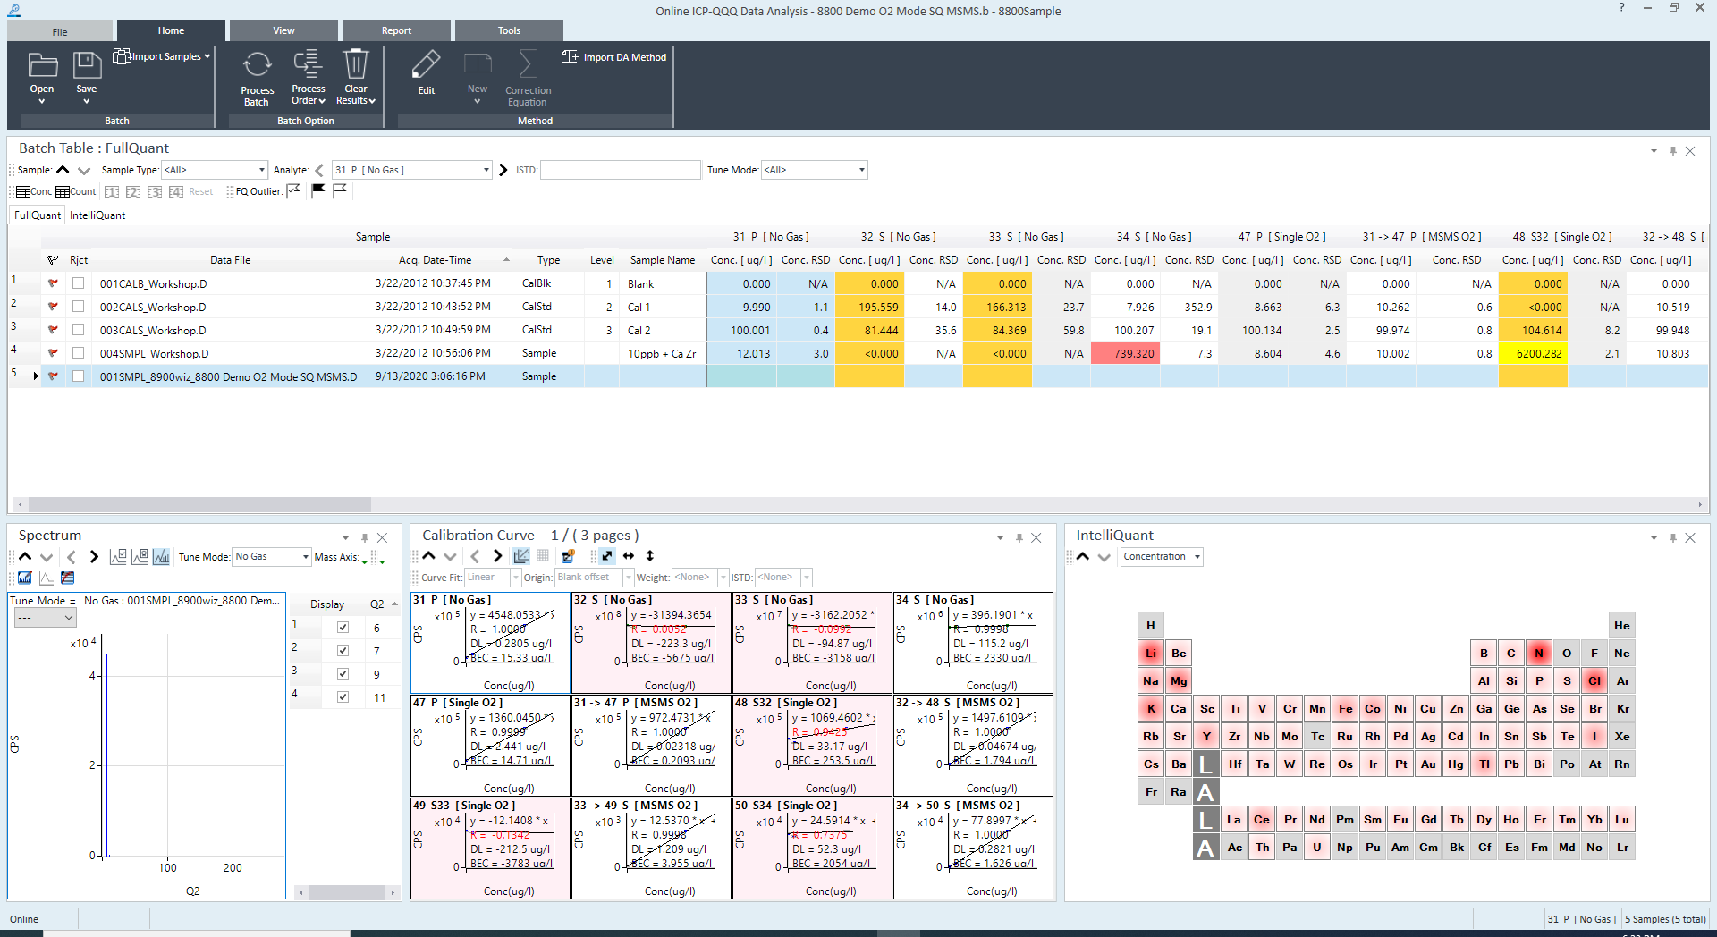Switch to the IntelliQuant table tab
This screenshot has width=1717, height=937.
point(97,215)
